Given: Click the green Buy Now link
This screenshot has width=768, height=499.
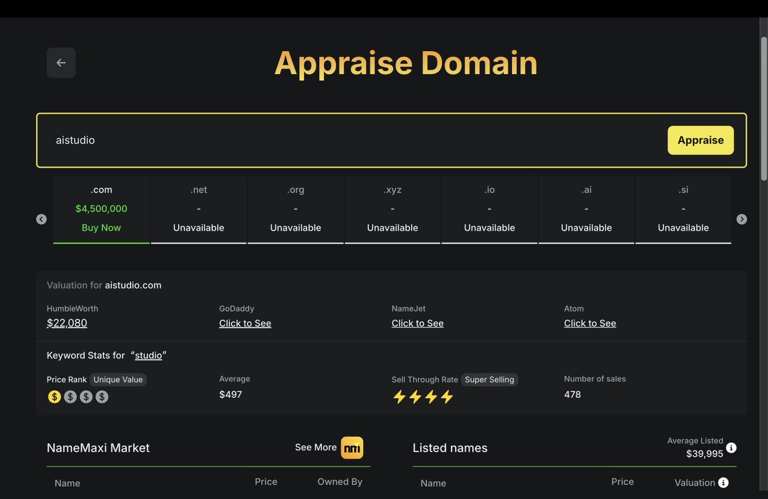Looking at the screenshot, I should coord(101,228).
